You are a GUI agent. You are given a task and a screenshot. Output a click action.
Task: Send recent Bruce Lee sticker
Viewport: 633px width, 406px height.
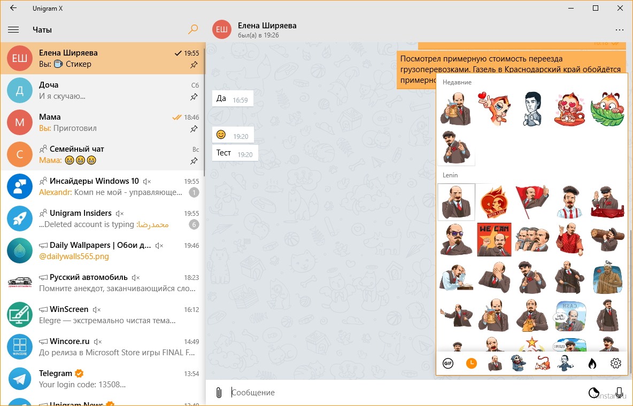[532, 108]
